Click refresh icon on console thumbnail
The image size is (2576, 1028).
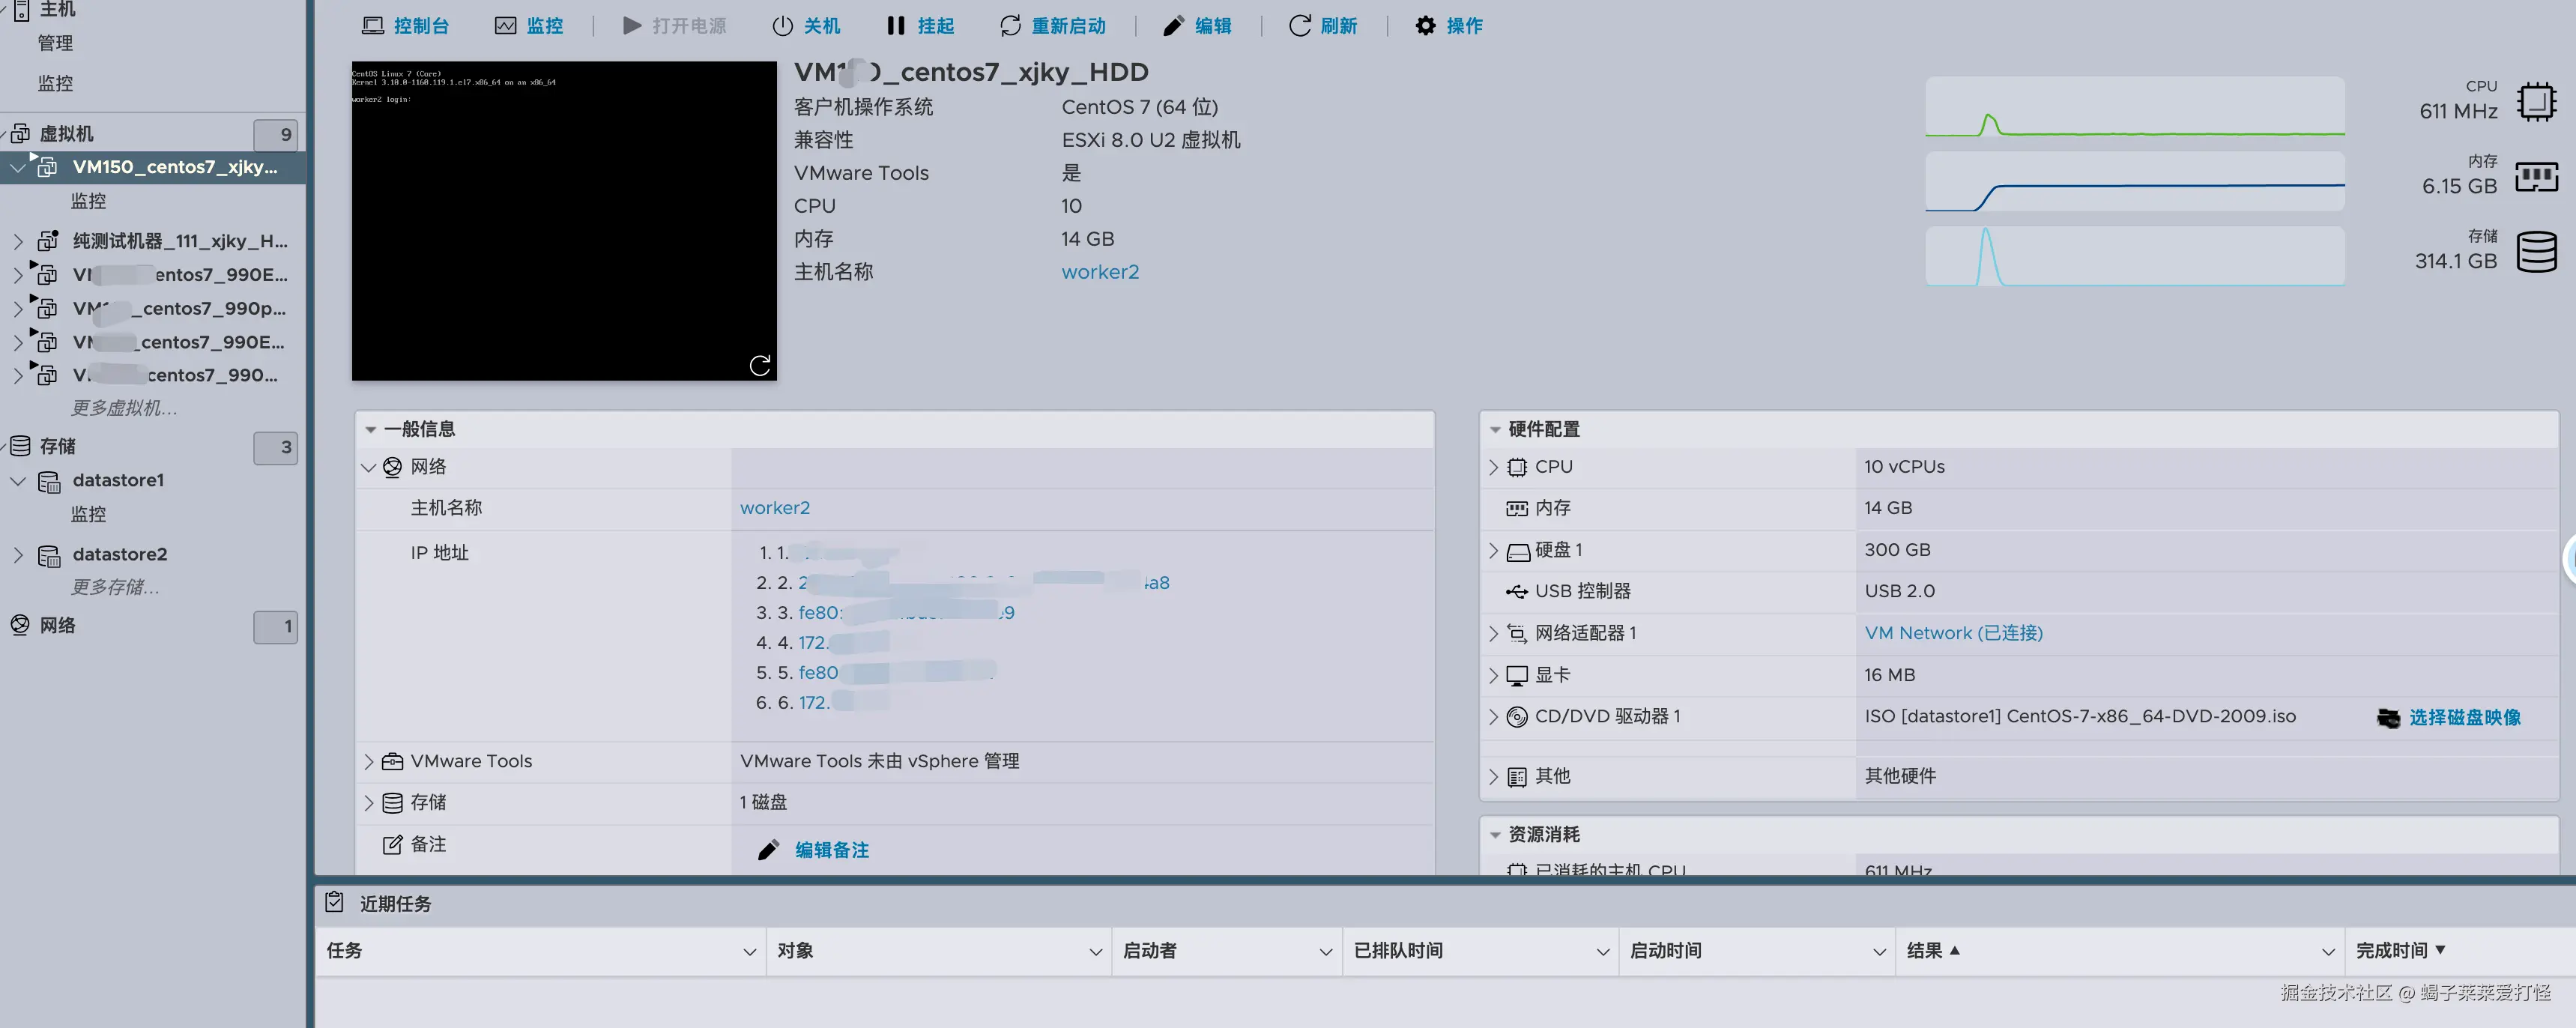coord(760,365)
